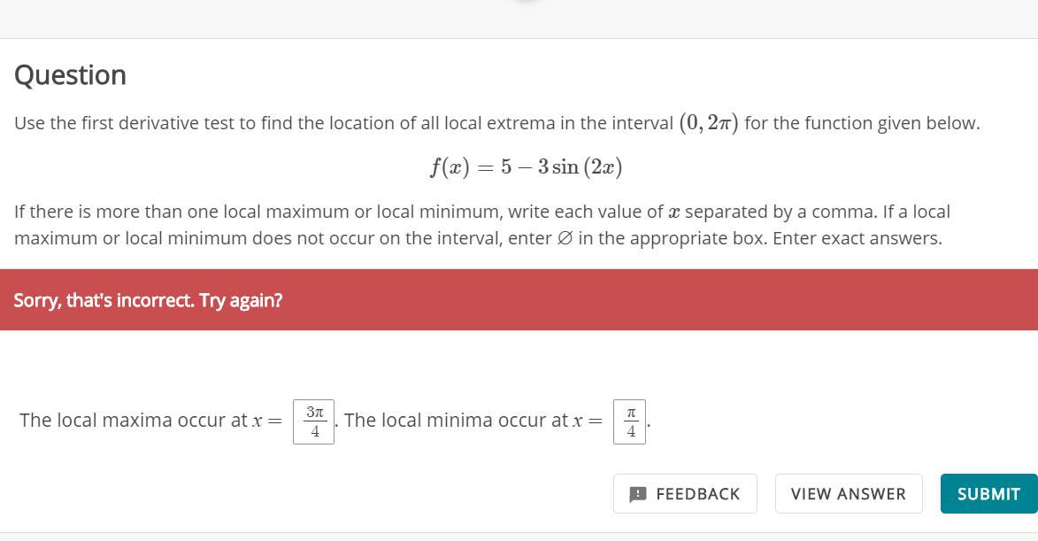Screen dimensions: 1038x541
Task: Click the exclamation icon on the FEEDBACK button
Action: pyautogui.click(x=636, y=493)
